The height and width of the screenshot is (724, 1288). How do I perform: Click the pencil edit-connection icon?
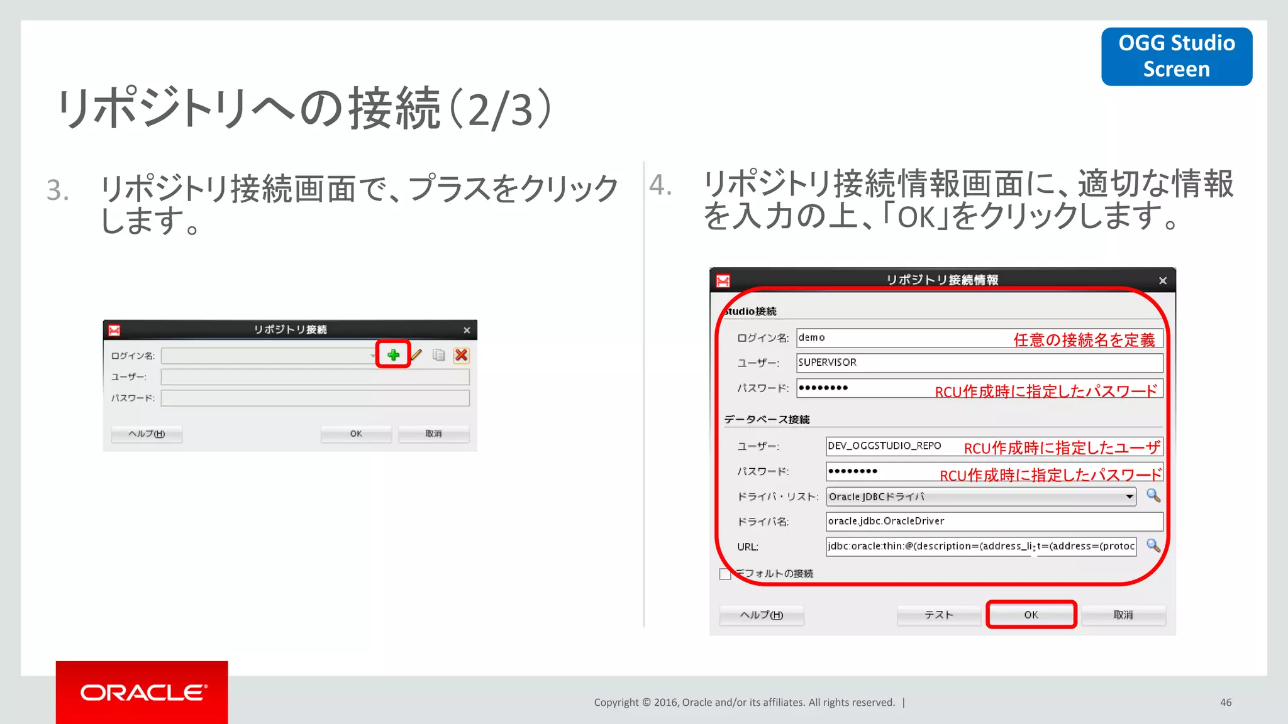point(416,355)
